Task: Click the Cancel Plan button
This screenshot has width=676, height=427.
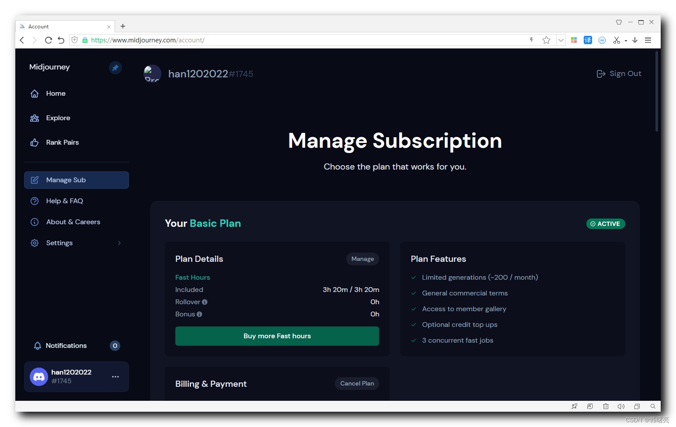Action: (x=357, y=383)
